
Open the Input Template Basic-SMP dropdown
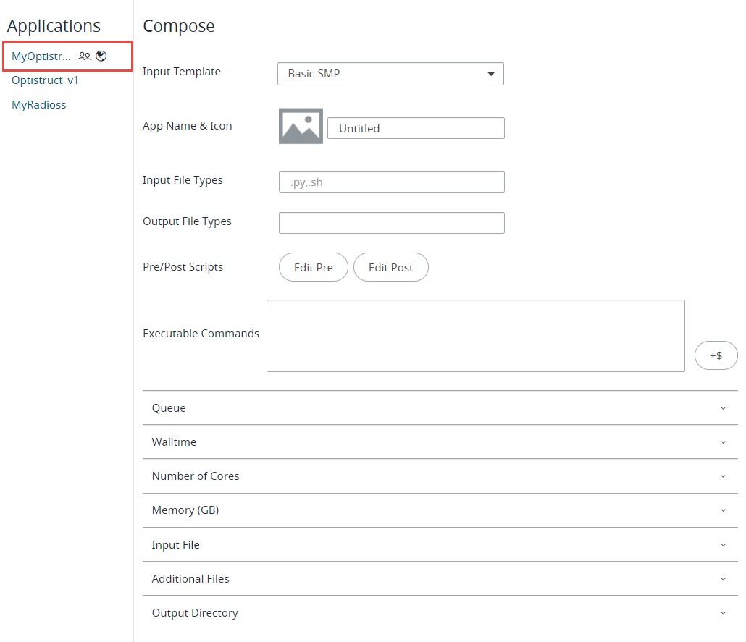[390, 74]
